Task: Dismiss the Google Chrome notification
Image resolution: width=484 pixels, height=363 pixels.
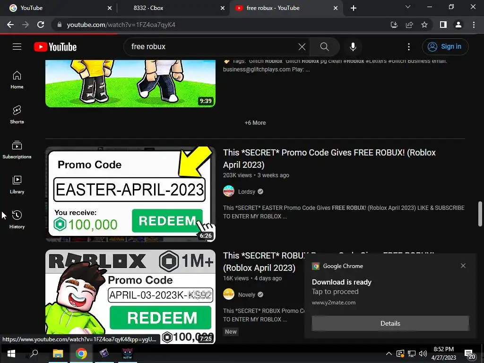Action: click(x=463, y=266)
